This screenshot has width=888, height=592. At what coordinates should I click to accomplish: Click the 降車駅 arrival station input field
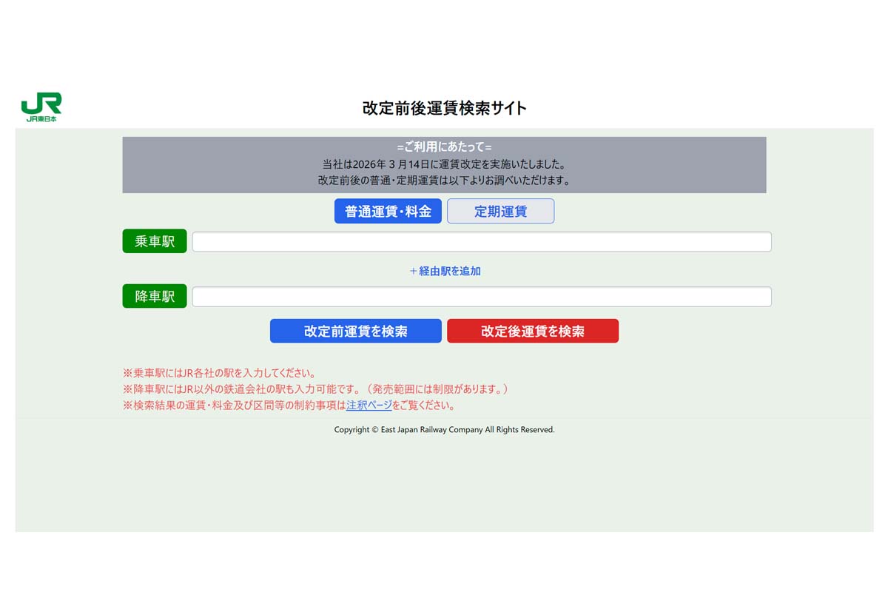coord(481,296)
